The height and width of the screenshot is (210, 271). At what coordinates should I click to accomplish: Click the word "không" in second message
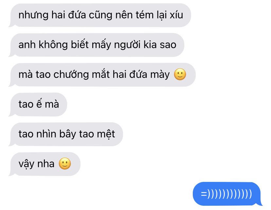(53, 45)
